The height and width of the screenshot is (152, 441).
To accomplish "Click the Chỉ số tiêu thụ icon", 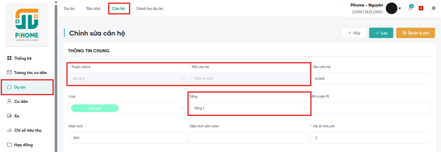I will (9, 130).
